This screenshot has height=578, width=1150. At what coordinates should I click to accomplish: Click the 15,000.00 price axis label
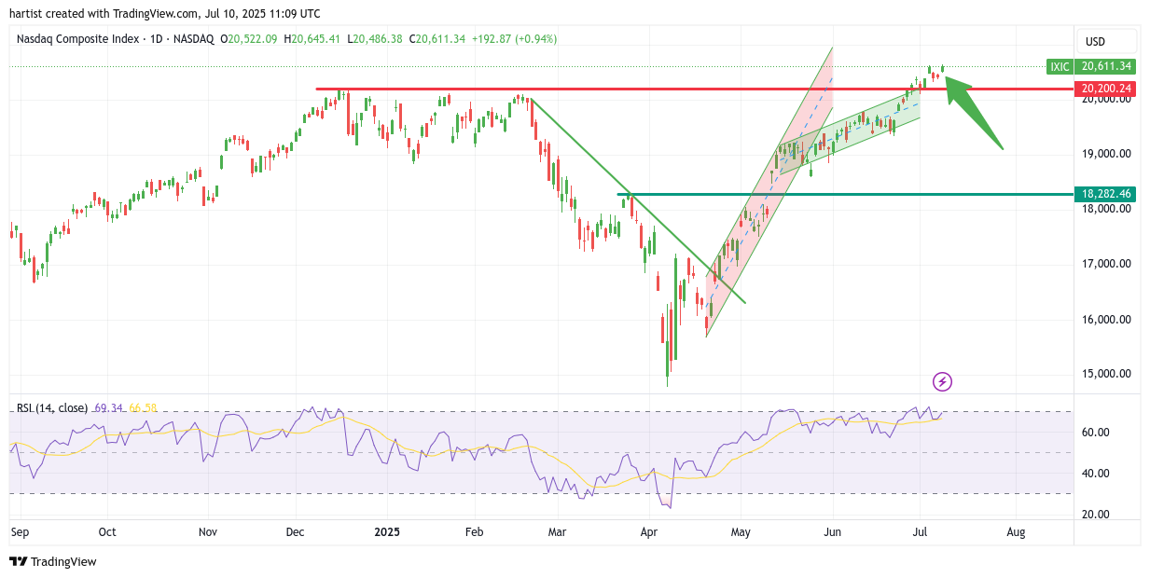click(x=1105, y=374)
